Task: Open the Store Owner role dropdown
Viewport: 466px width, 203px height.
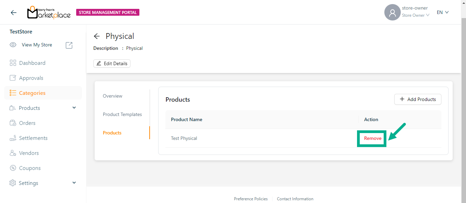Action: coord(415,15)
